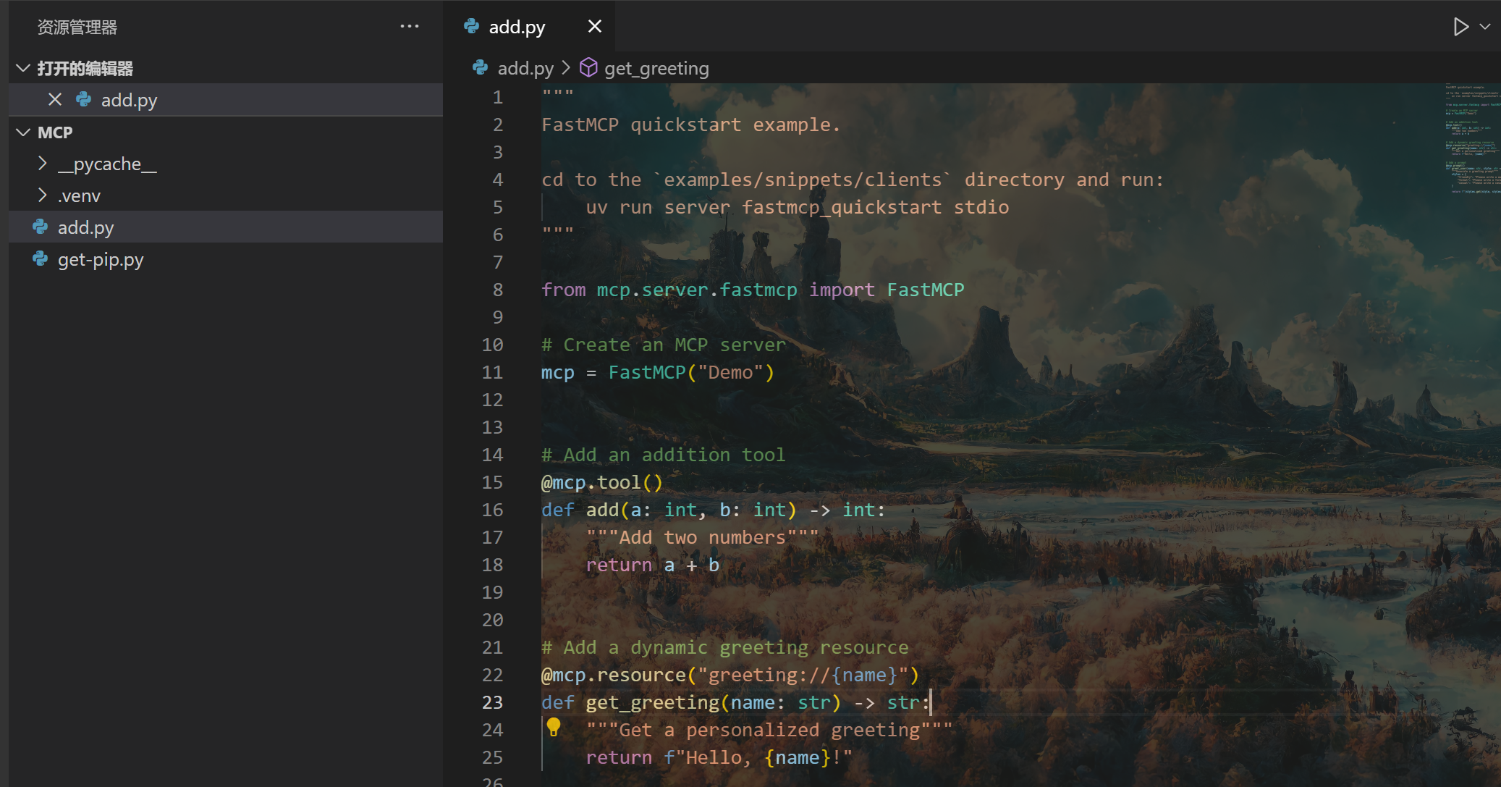This screenshot has width=1501, height=787.
Task: Click the Python icon in add.py breadcrumb
Action: point(480,67)
